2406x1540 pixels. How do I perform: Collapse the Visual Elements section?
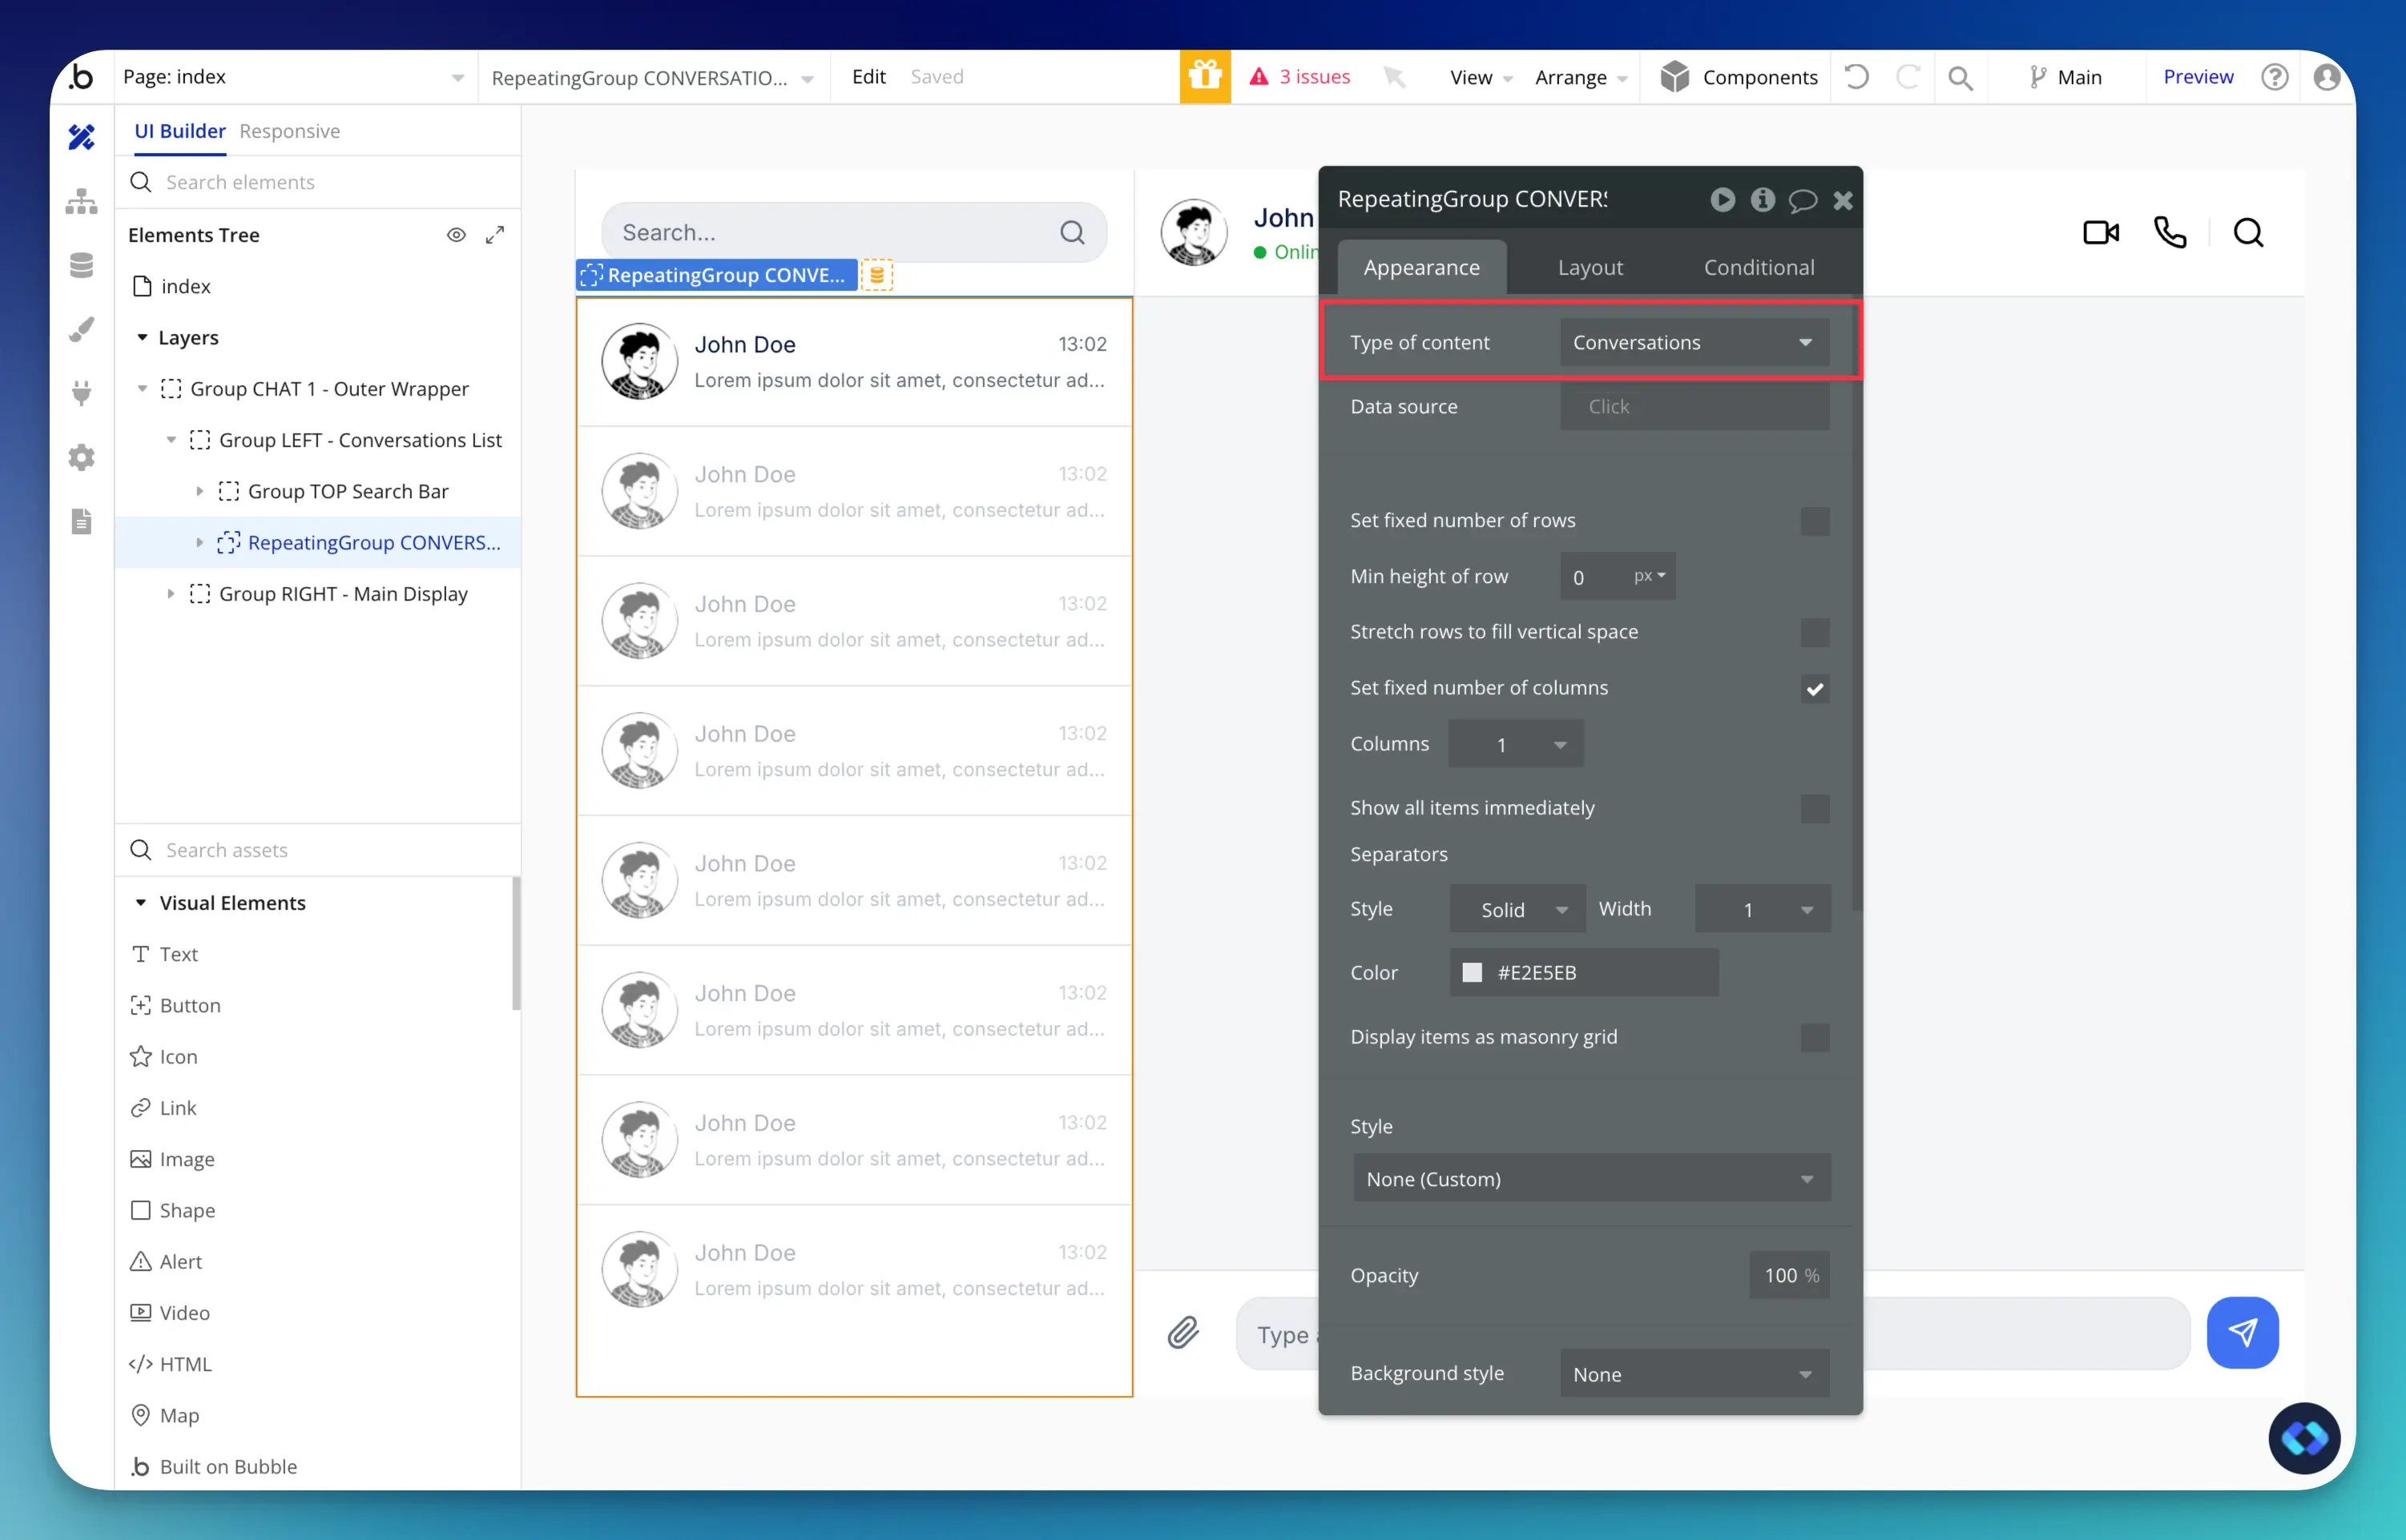[x=141, y=903]
